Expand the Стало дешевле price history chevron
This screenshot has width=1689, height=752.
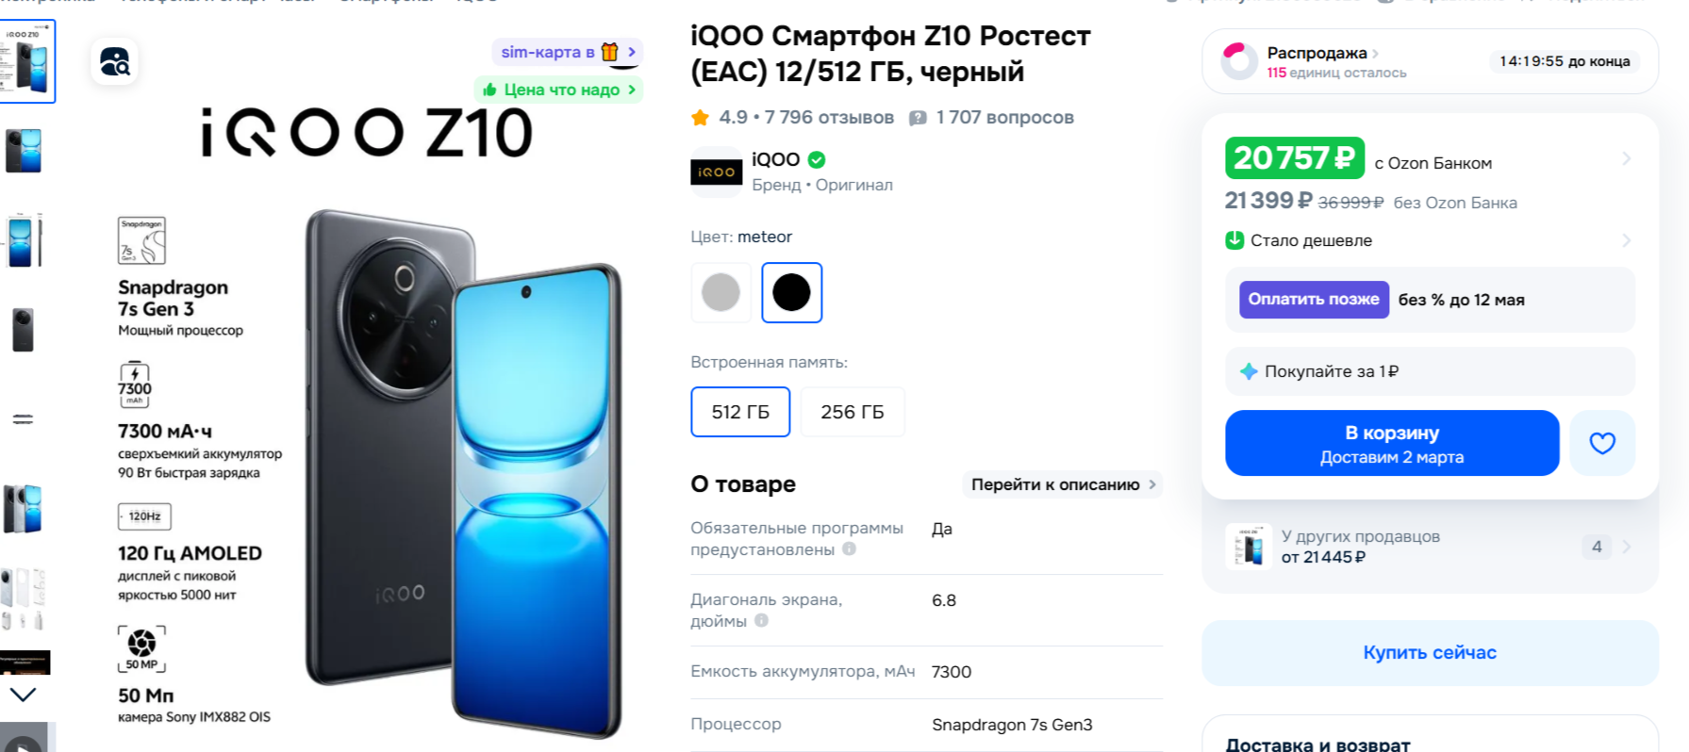pos(1627,240)
